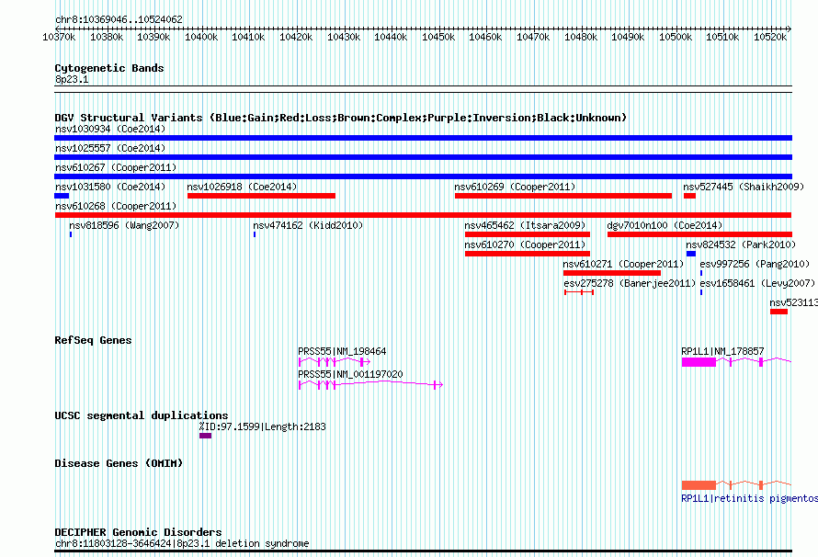Viewport: 818px width, 557px height.
Task: Open the RP1L1|retinitis pigmentosa link
Action: coord(749,498)
